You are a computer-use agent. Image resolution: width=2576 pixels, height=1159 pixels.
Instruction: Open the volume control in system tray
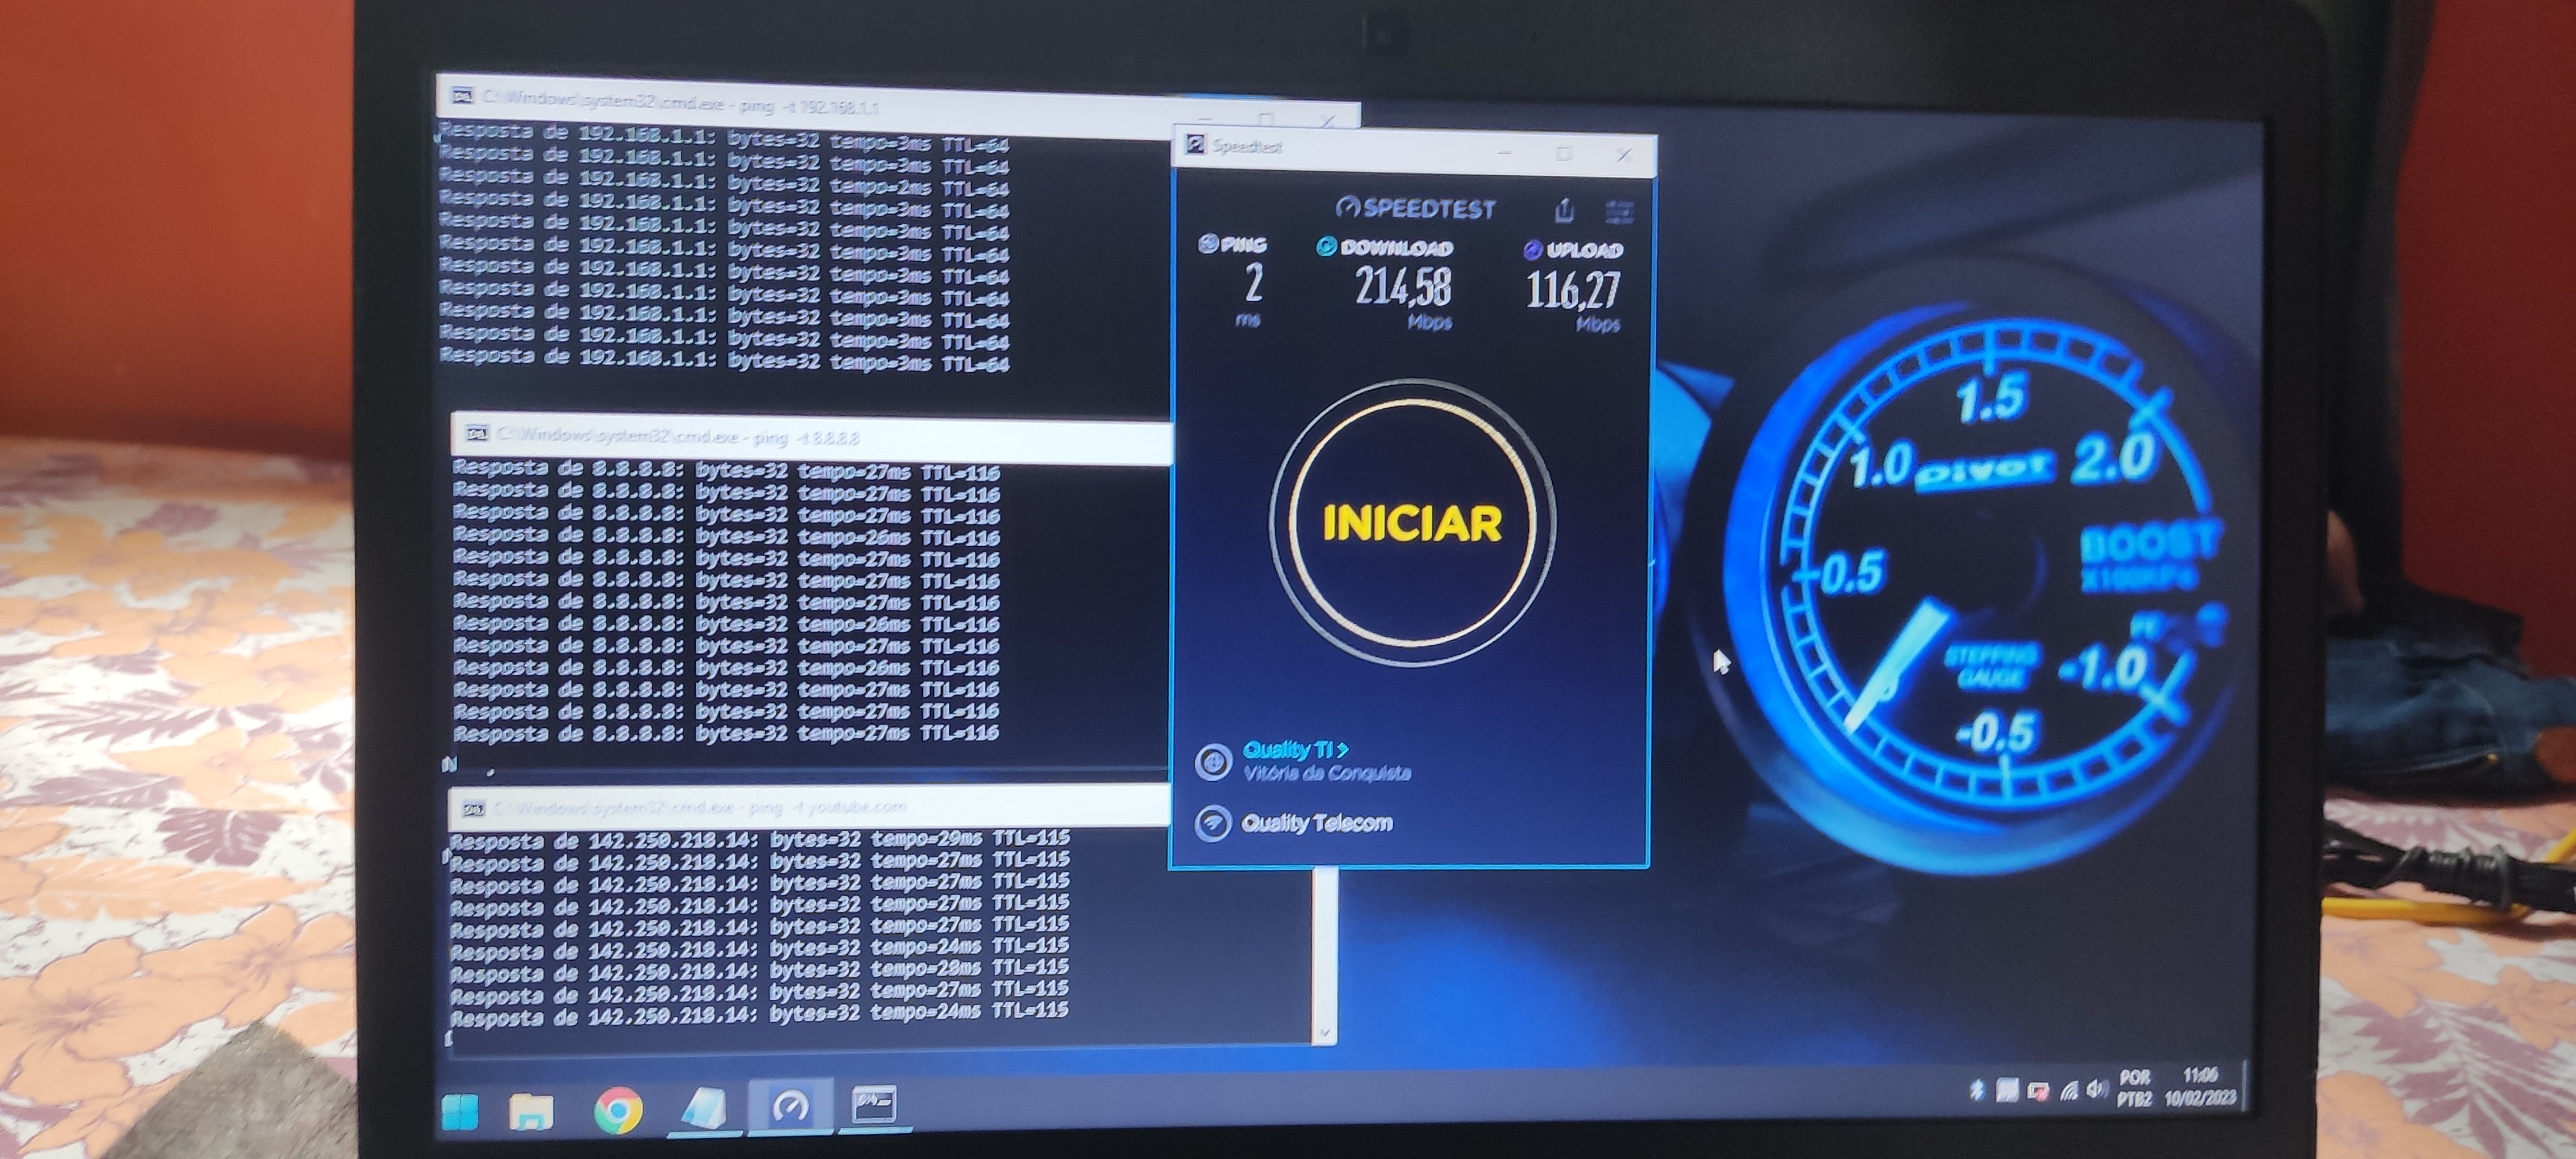[2098, 1089]
